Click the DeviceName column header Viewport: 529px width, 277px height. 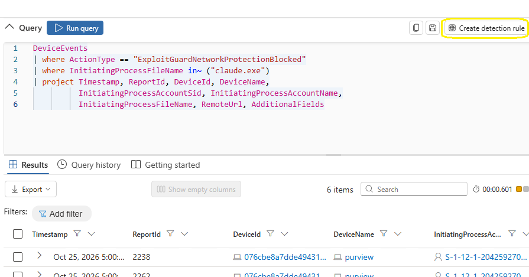click(x=353, y=234)
